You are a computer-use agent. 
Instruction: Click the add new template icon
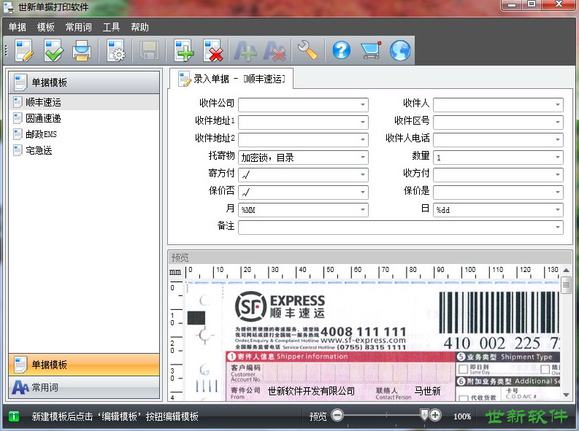click(183, 50)
